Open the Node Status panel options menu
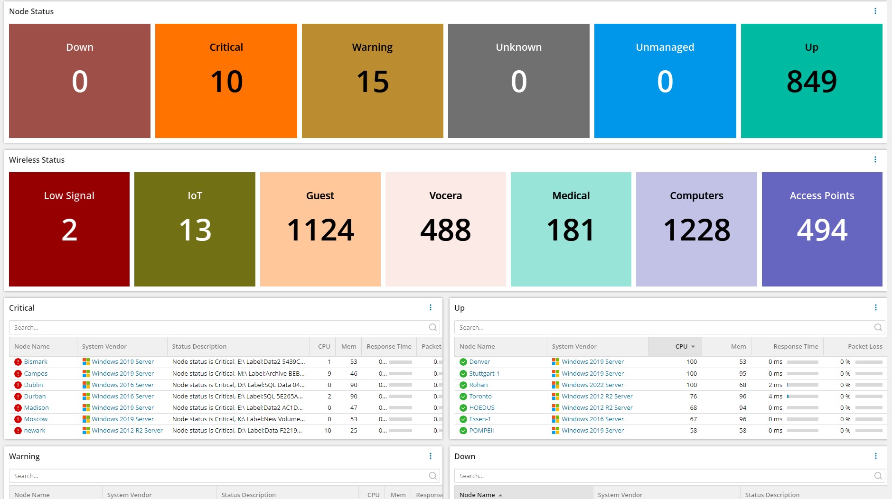Viewport: 892px width, 499px height. [875, 11]
